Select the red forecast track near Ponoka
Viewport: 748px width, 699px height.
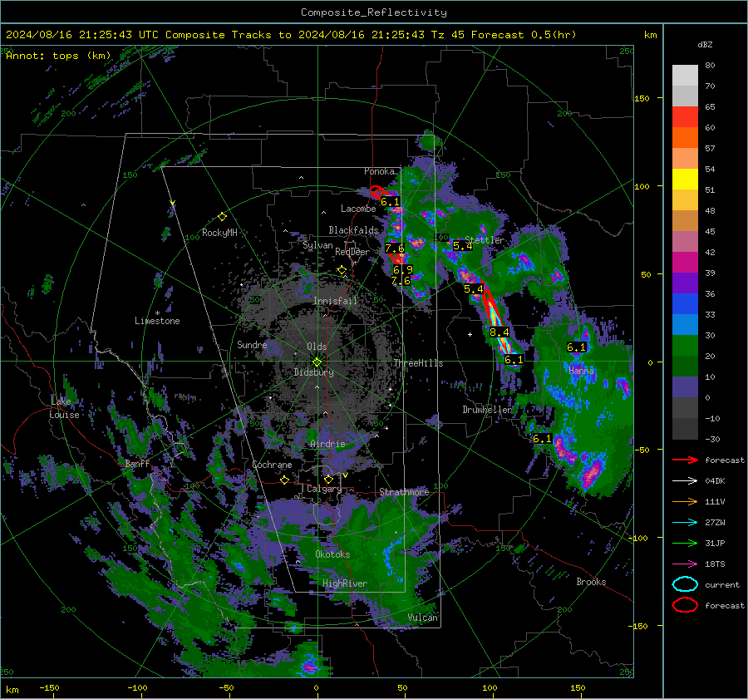[x=378, y=192]
